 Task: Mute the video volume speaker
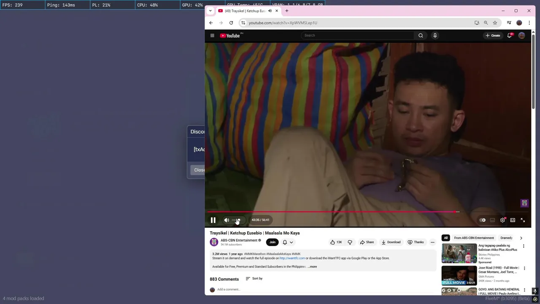227,220
